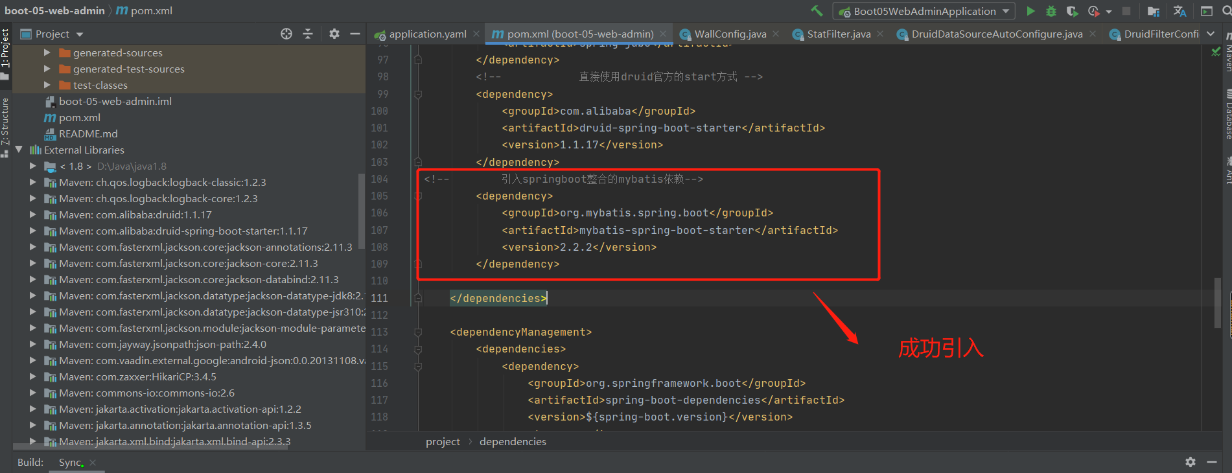The height and width of the screenshot is (473, 1232).
Task: Click the fold toggle at line 105
Action: 418,196
